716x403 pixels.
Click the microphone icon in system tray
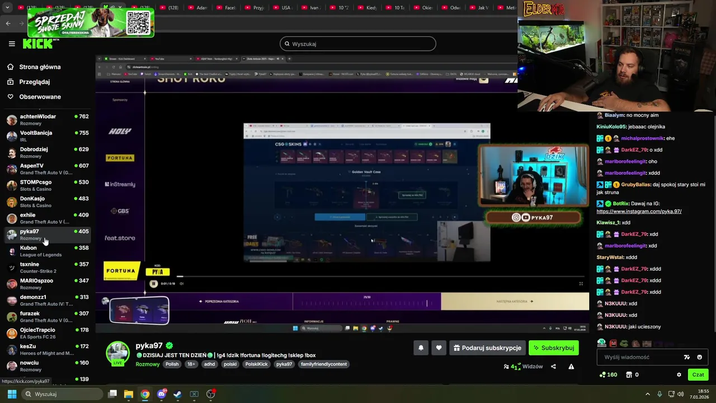660,394
